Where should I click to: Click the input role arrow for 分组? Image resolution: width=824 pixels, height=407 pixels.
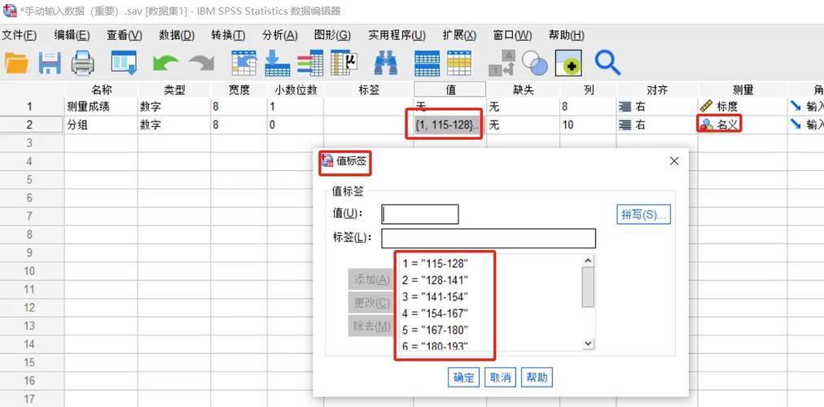pyautogui.click(x=796, y=125)
